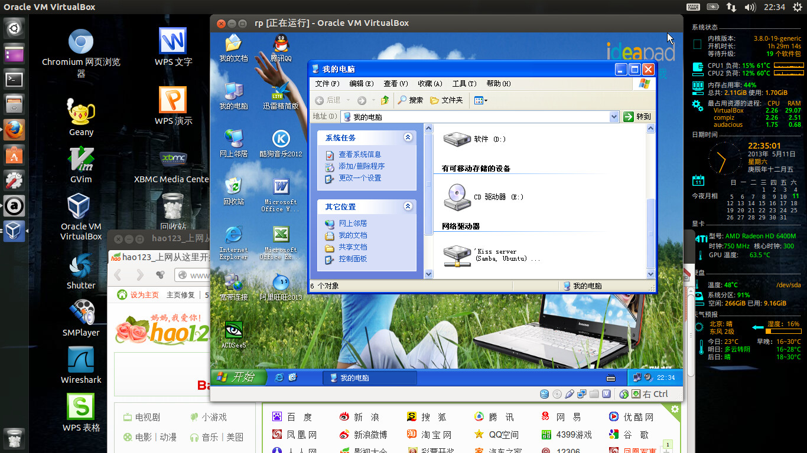Click the vertical scrollbar of 我的电脑 file pane

[x=651, y=201]
